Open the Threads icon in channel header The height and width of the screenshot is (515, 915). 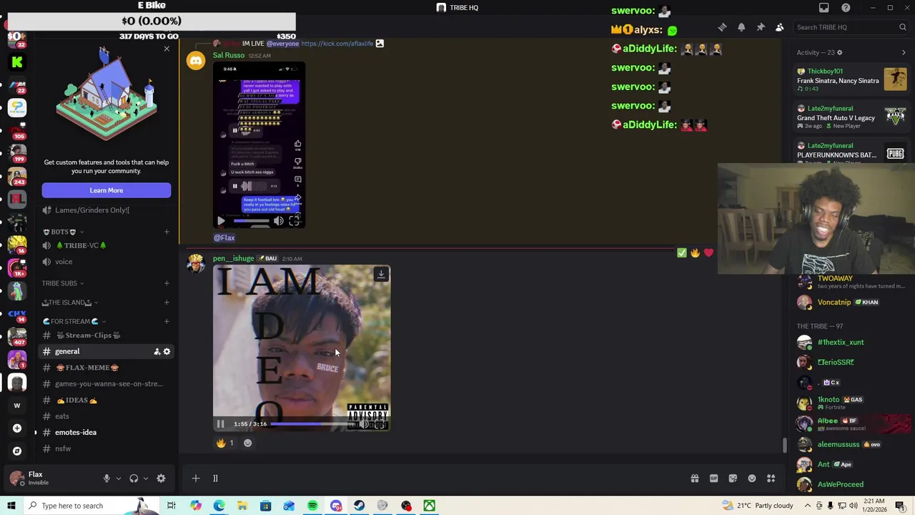click(x=722, y=27)
